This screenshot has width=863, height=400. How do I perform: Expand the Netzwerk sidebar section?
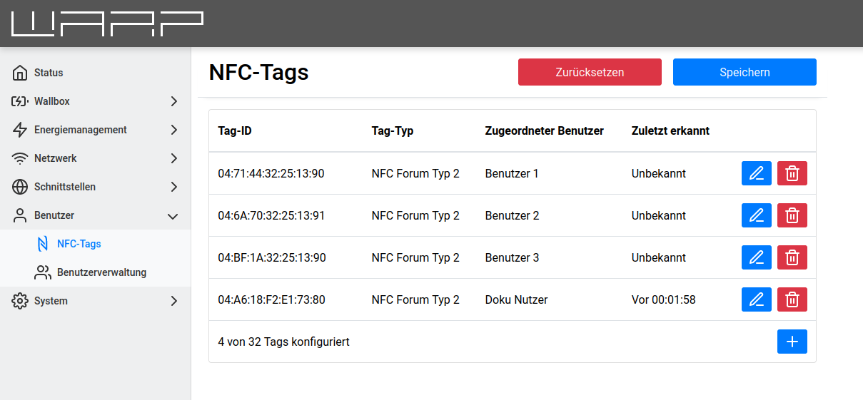(x=95, y=158)
